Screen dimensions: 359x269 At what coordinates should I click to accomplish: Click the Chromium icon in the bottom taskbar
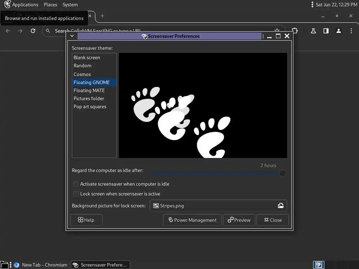[x=16, y=265]
